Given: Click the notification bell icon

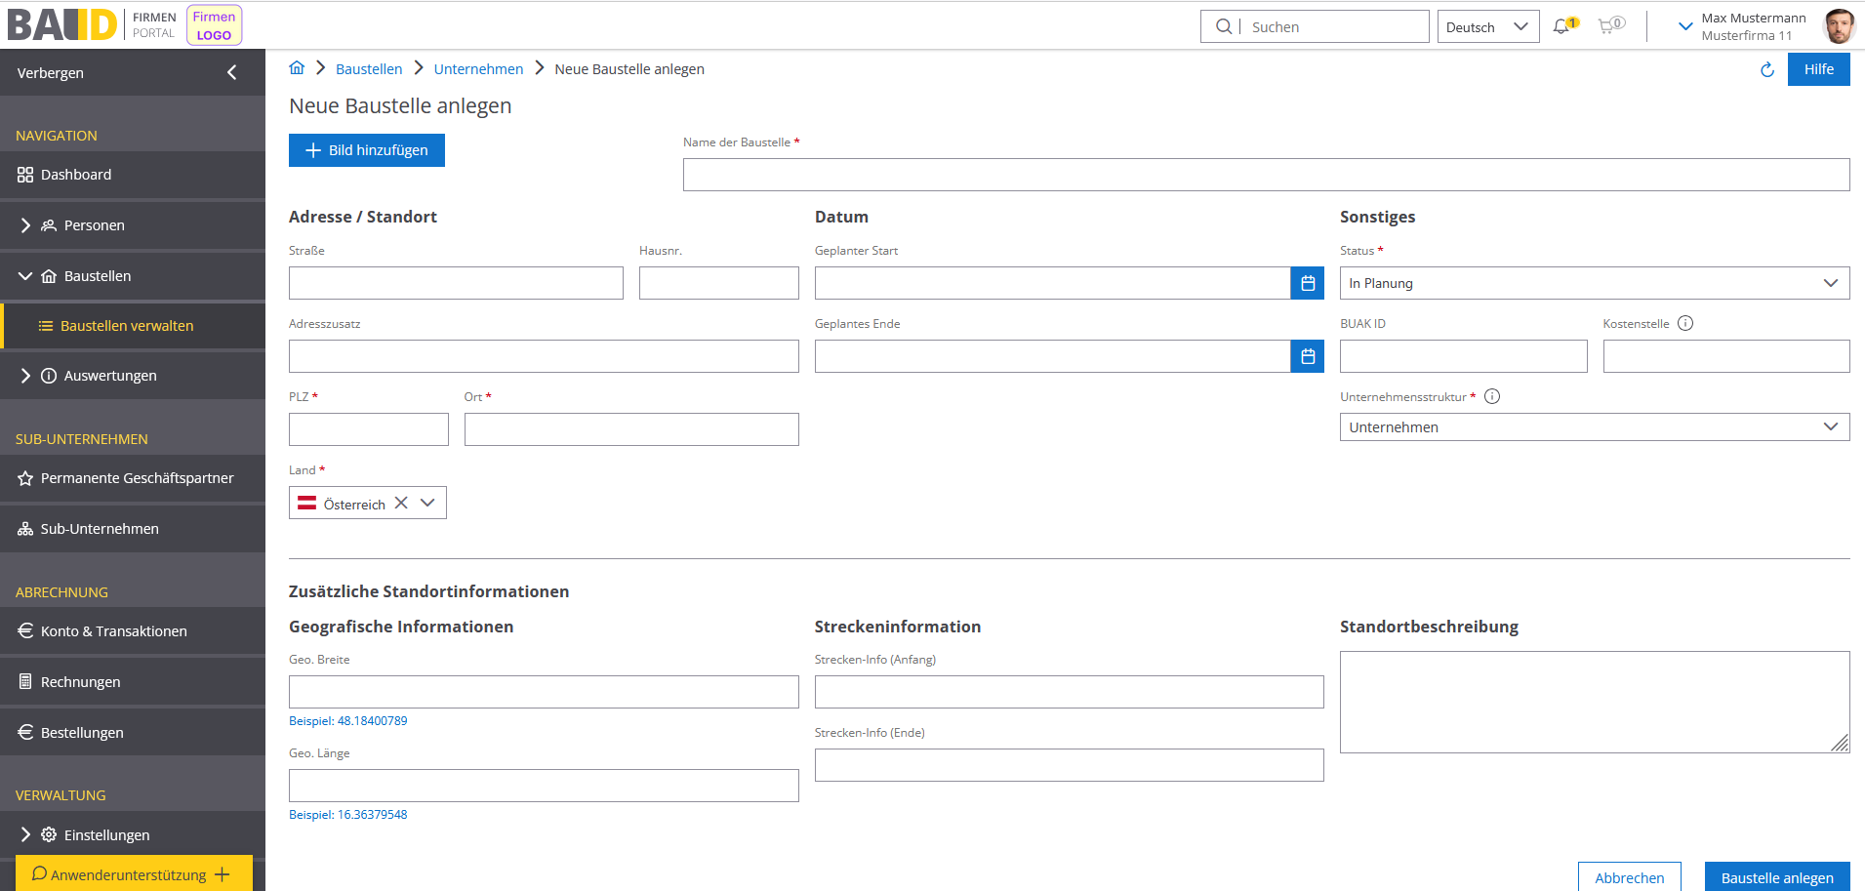Looking at the screenshot, I should (1562, 26).
